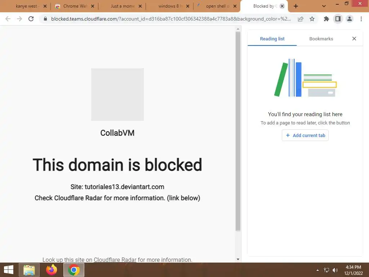The image size is (369, 277).
Task: Click the 'CollabVM' title text
Action: tap(117, 133)
